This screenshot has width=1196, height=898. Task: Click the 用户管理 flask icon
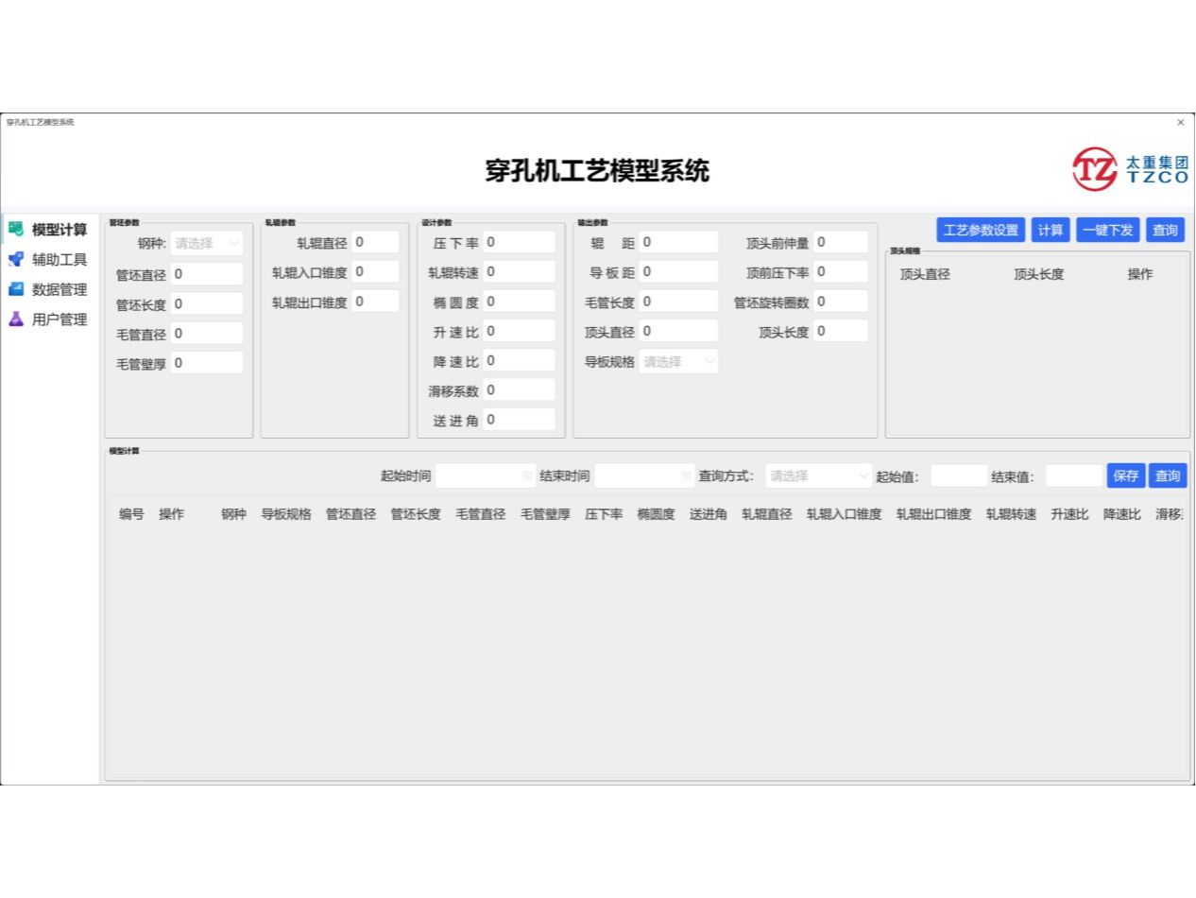pyautogui.click(x=16, y=319)
